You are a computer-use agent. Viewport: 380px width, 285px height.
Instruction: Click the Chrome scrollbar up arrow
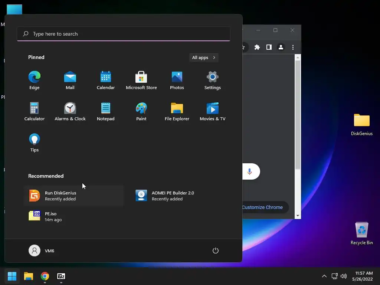point(298,58)
